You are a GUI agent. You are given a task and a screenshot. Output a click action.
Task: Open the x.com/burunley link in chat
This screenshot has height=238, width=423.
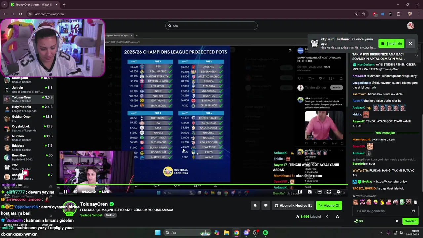[391, 182]
